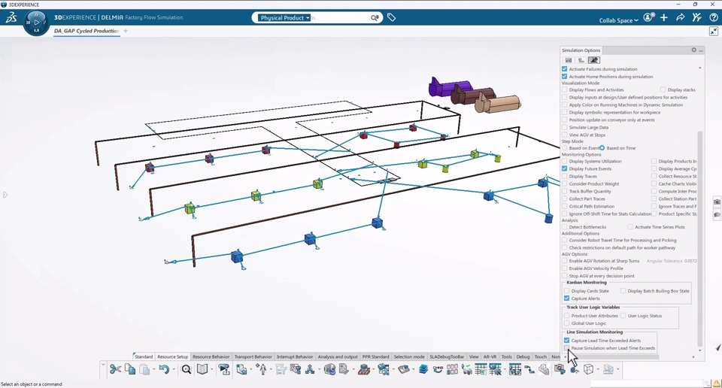Image resolution: width=722 pixels, height=388 pixels.
Task: Enable Enable AGV Velocity Profile checkbox
Action: pos(565,268)
